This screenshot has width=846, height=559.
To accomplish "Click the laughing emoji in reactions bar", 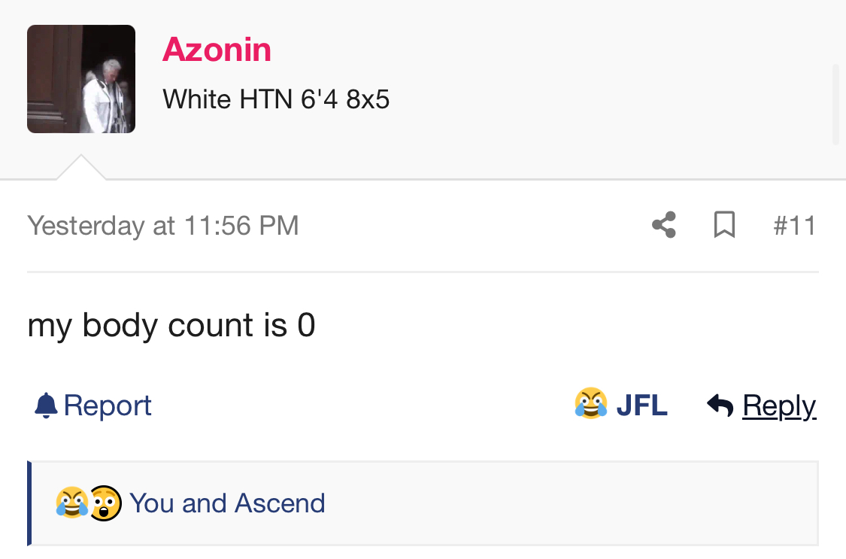I will 71,503.
